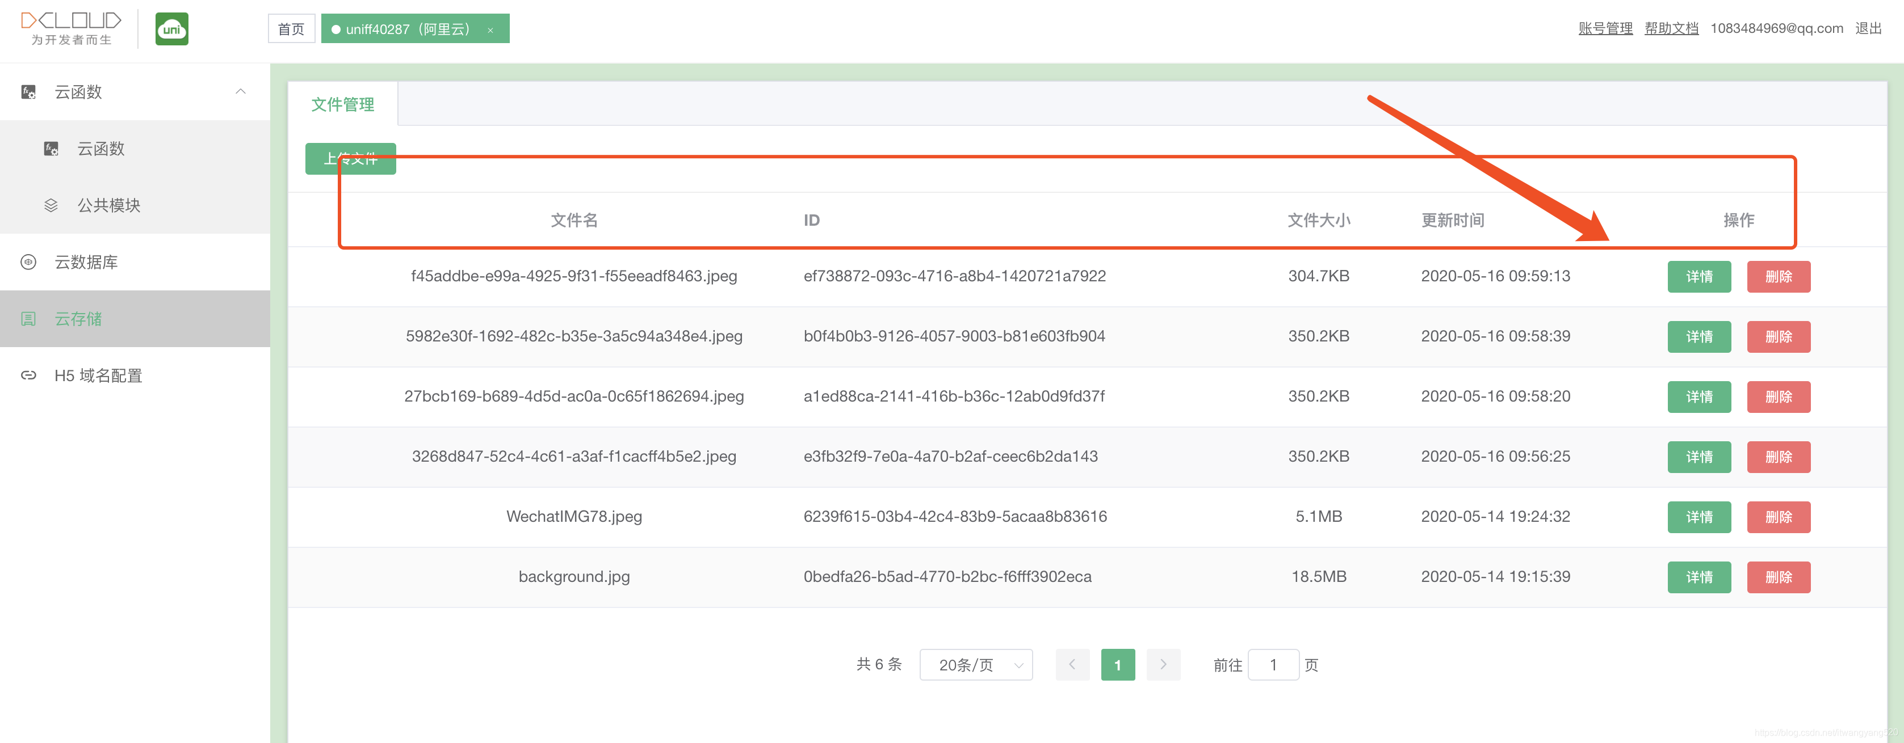Image resolution: width=1904 pixels, height=743 pixels.
Task: Go to next page arrow
Action: pyautogui.click(x=1163, y=665)
